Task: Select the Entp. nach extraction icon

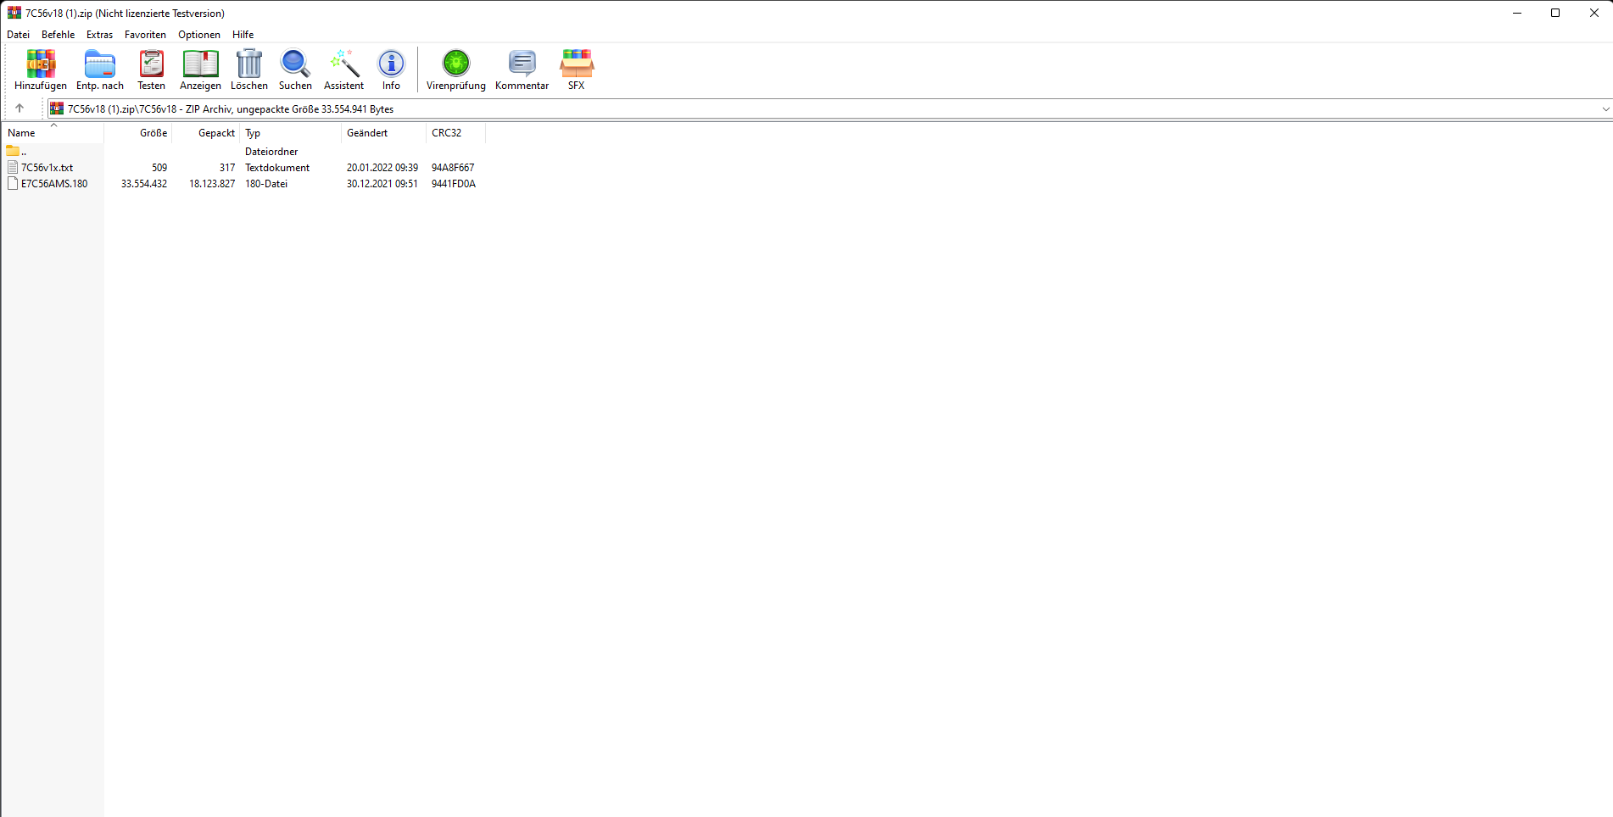Action: coord(99,69)
